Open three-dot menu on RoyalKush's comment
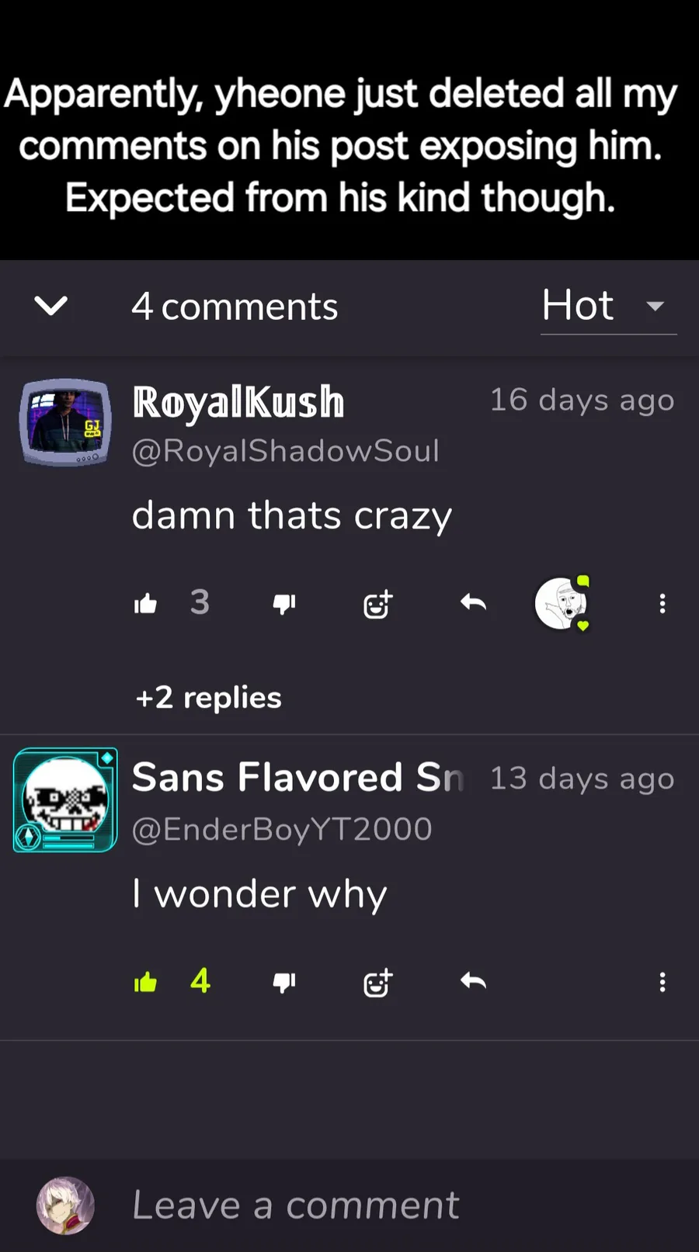This screenshot has height=1252, width=699. (x=662, y=604)
